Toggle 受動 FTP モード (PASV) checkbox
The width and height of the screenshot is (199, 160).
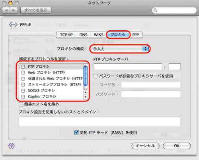click(76, 132)
